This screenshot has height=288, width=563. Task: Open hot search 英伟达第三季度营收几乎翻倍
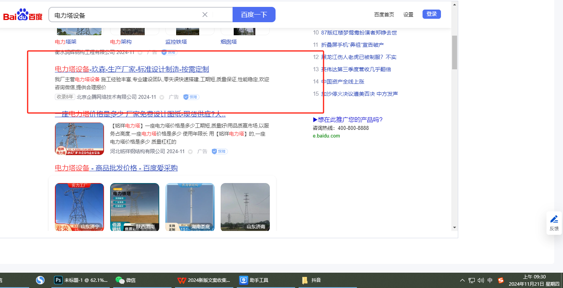pyautogui.click(x=356, y=69)
